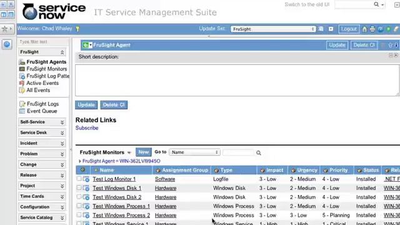Click the Go to search input field

tap(239, 152)
